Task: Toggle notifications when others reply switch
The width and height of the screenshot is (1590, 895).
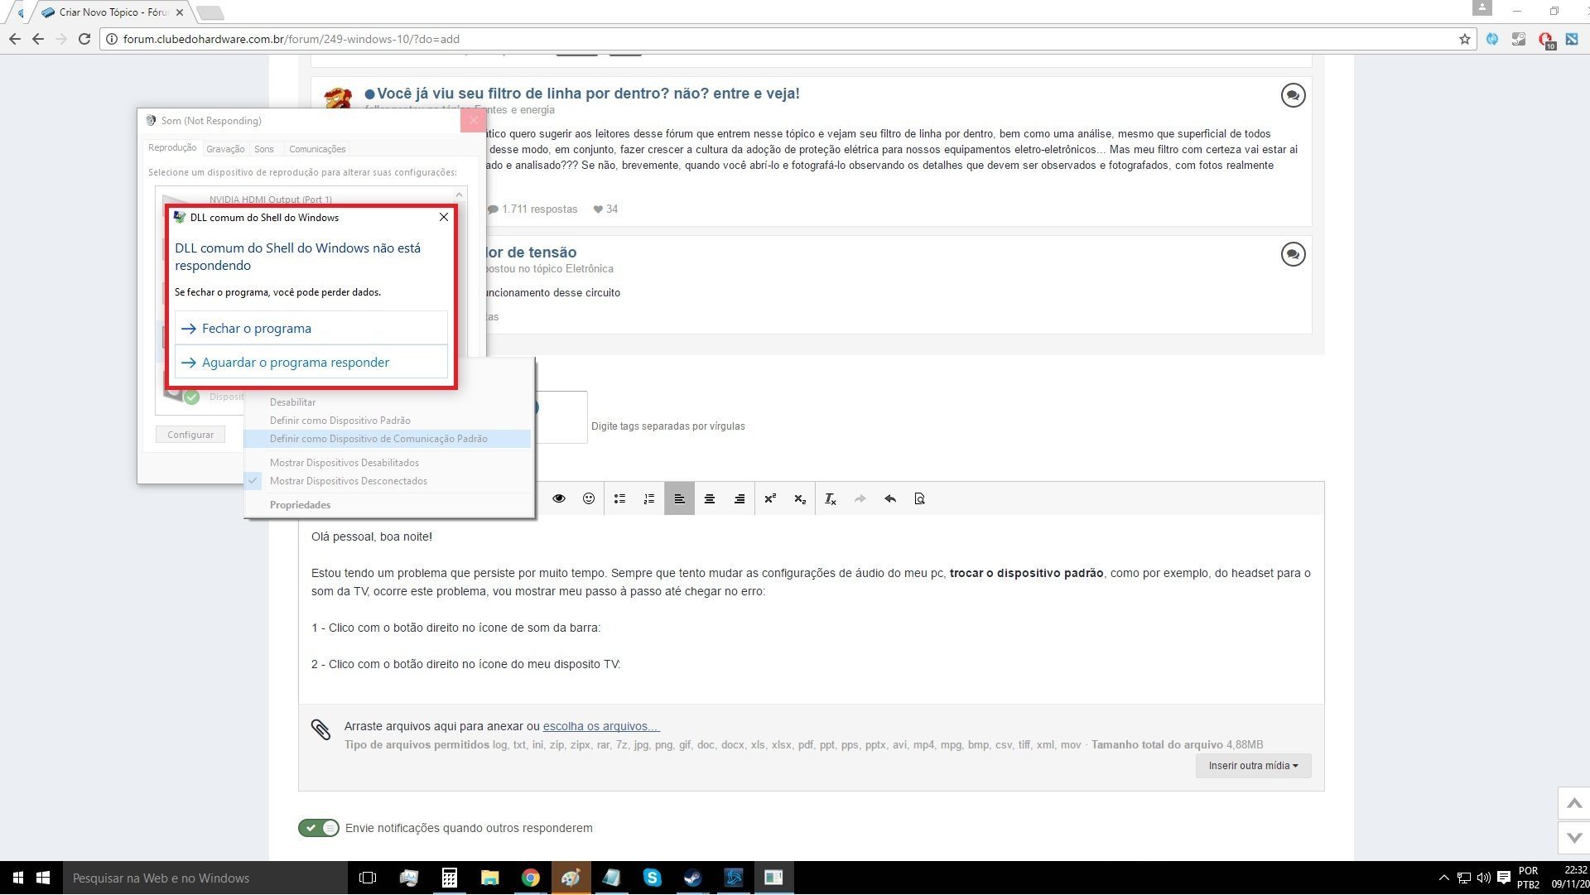Action: point(319,828)
